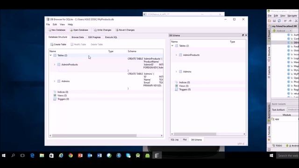This screenshot has height=168, width=299.
Task: Expand Admins in DB Schema panel
Action: point(176,71)
